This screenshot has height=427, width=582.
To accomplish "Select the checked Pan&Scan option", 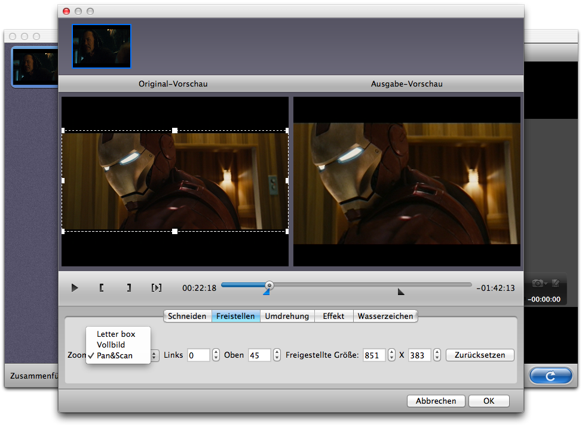I will [115, 355].
